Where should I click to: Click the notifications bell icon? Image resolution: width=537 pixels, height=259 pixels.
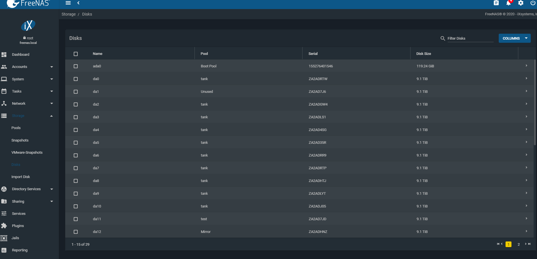508,3
